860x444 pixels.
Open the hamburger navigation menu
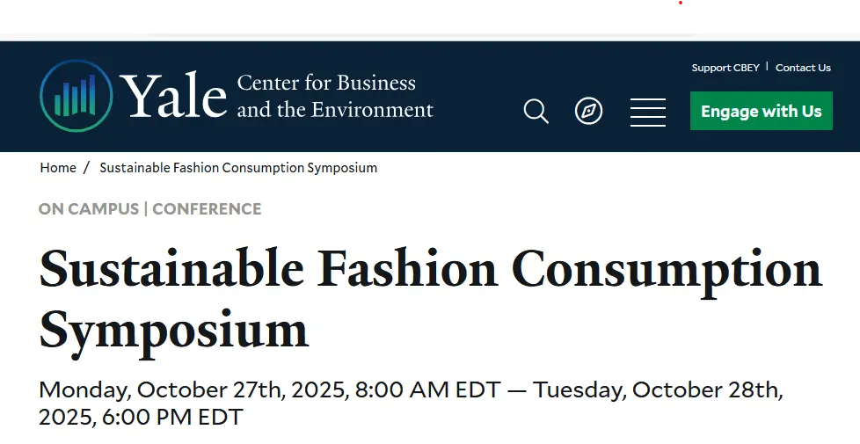click(647, 112)
